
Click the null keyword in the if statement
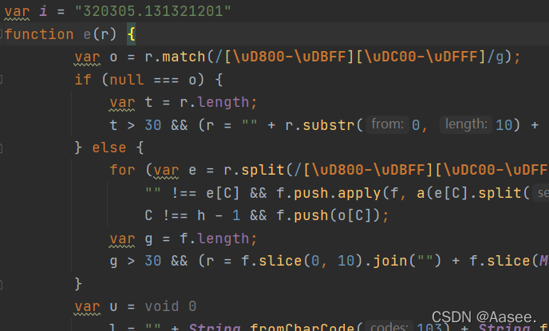click(x=126, y=80)
